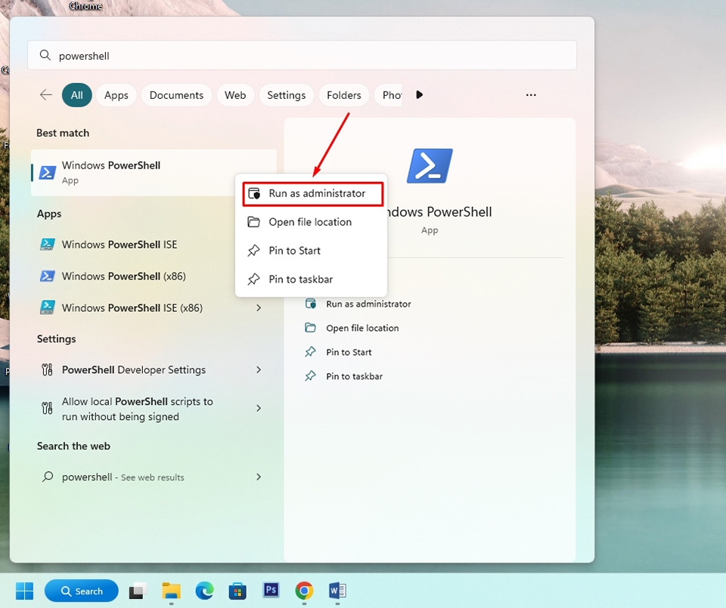Click the details pane folder icon
Screen dimensions: 726x608
click(310, 328)
